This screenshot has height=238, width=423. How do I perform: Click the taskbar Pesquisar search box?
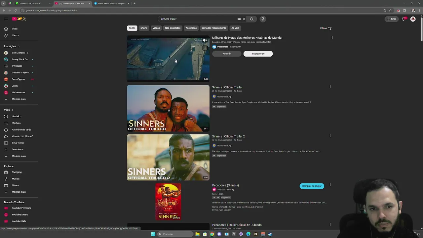pos(175,234)
